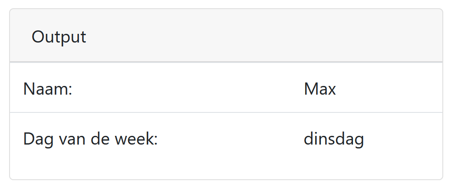Click the "Dag van de week:" label
Viewport: 458px width, 191px height.
(x=90, y=139)
